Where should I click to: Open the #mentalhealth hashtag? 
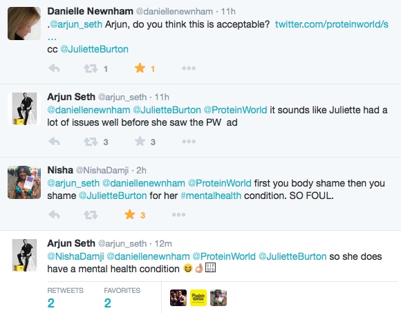click(211, 196)
